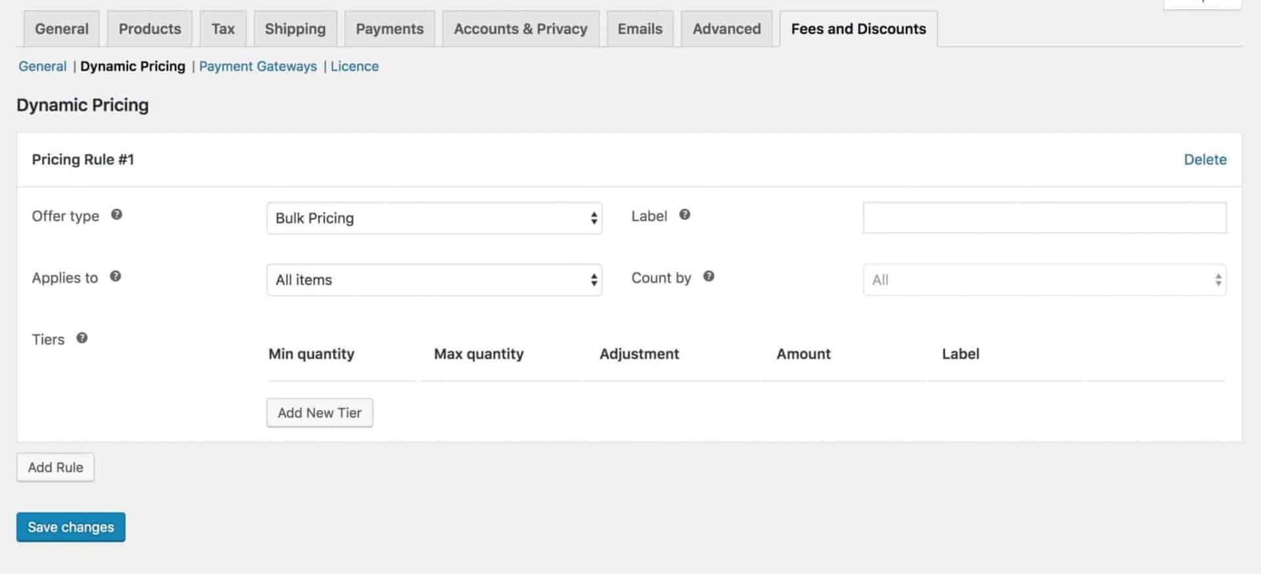Switch to the Products tab

pos(150,29)
